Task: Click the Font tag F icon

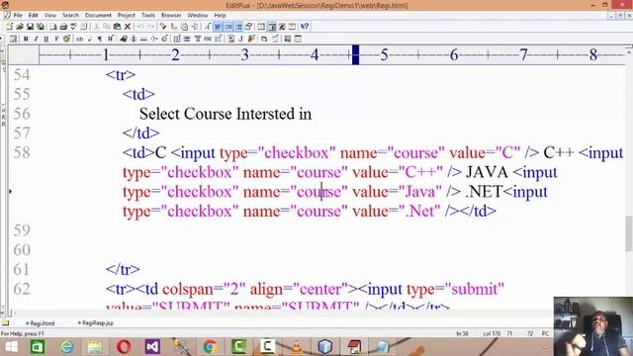Action: tap(56, 39)
